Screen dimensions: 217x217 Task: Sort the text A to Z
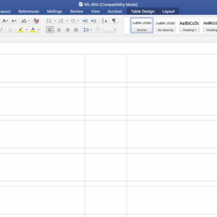pos(104,21)
